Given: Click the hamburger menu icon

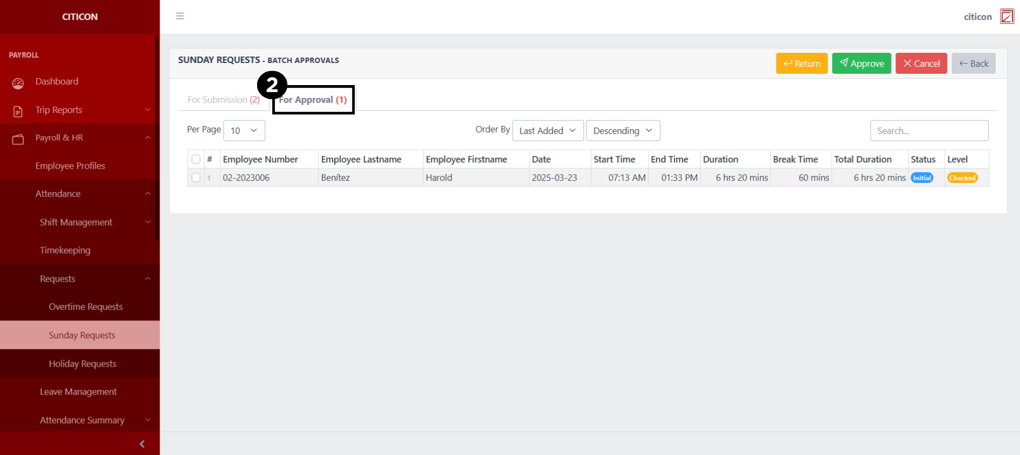Looking at the screenshot, I should 180,16.
